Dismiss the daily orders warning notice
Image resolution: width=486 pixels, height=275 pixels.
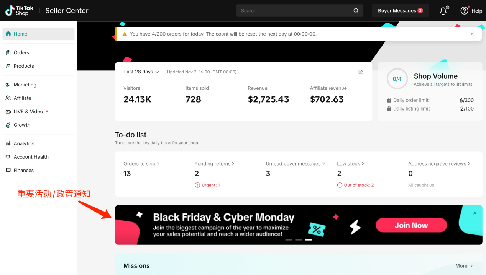tap(472, 34)
